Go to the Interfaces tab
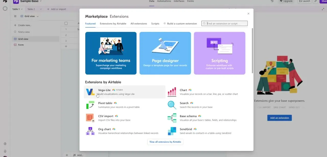This screenshot has height=157, width=327. click(x=179, y=1)
